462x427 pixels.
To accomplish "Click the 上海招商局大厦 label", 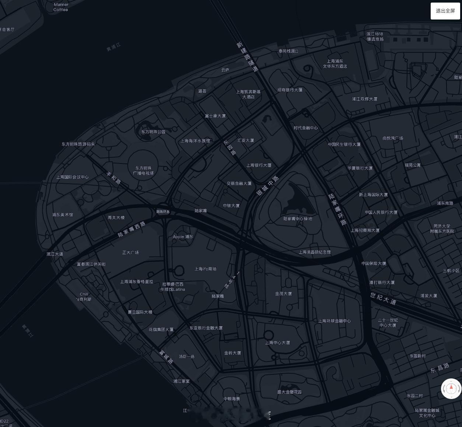I will [365, 230].
